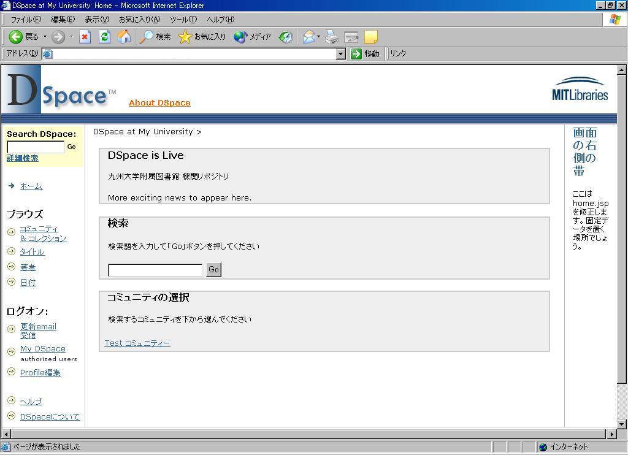Click the Search DSpace sidebar input field
The image size is (628, 455).
point(36,147)
